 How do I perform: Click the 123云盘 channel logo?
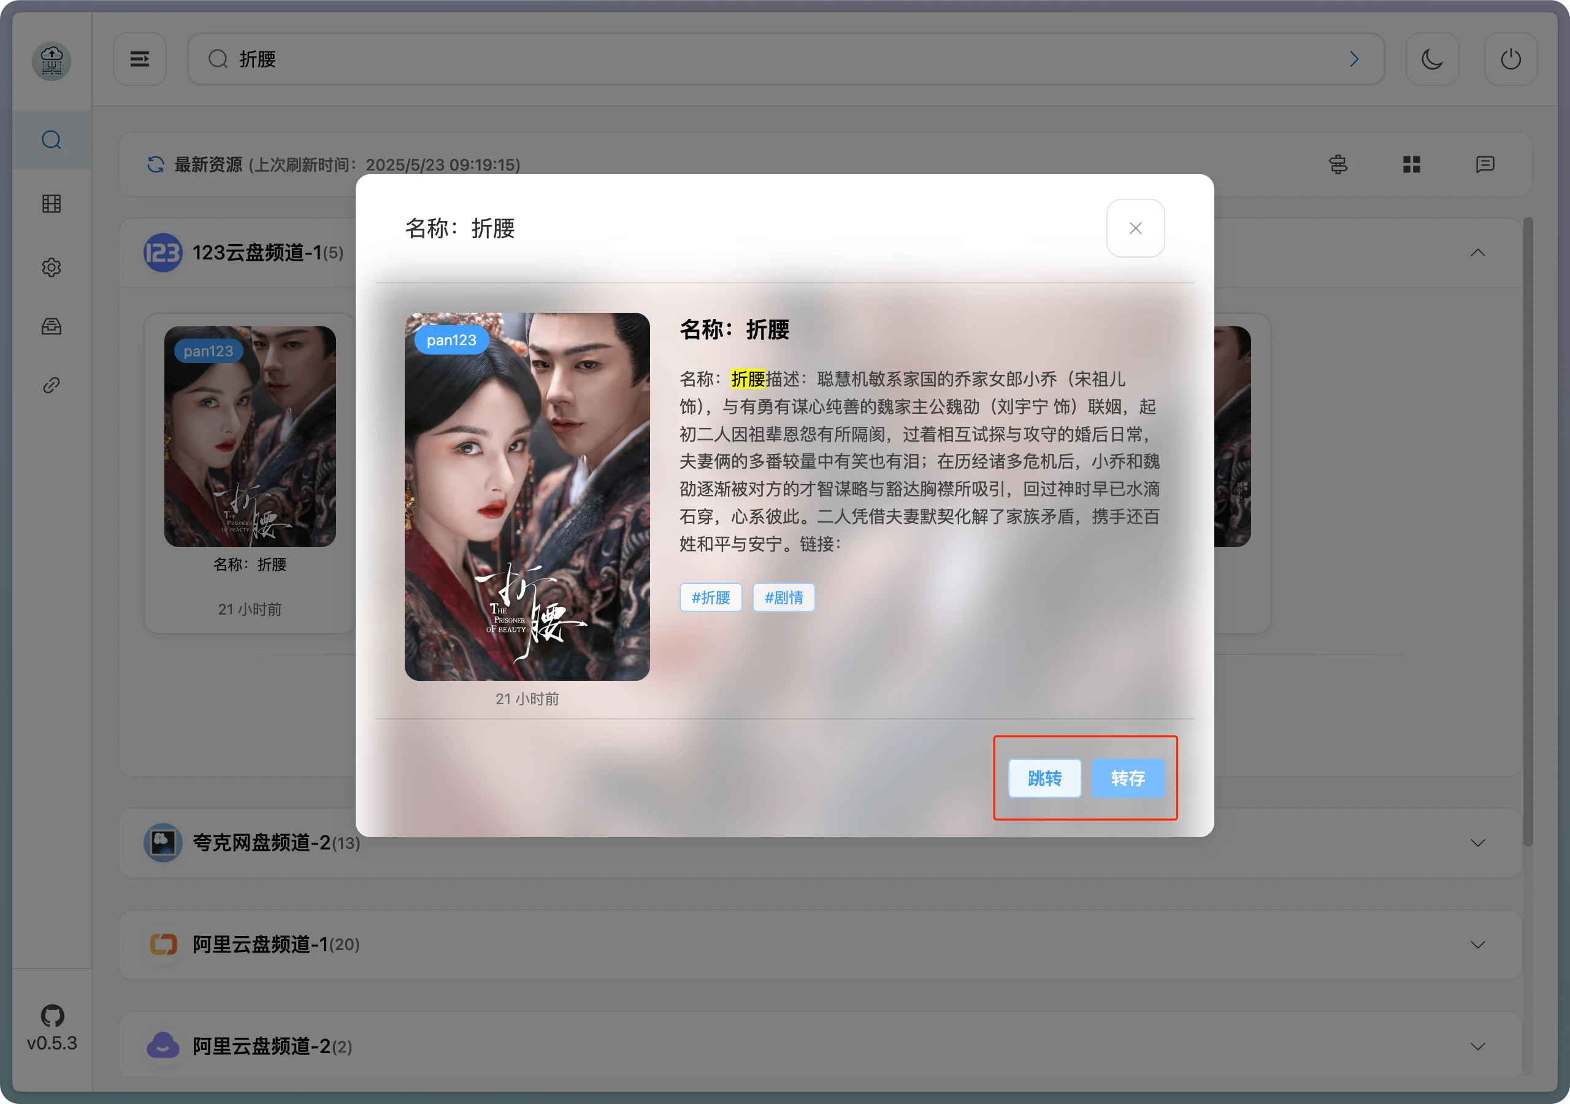[x=163, y=253]
